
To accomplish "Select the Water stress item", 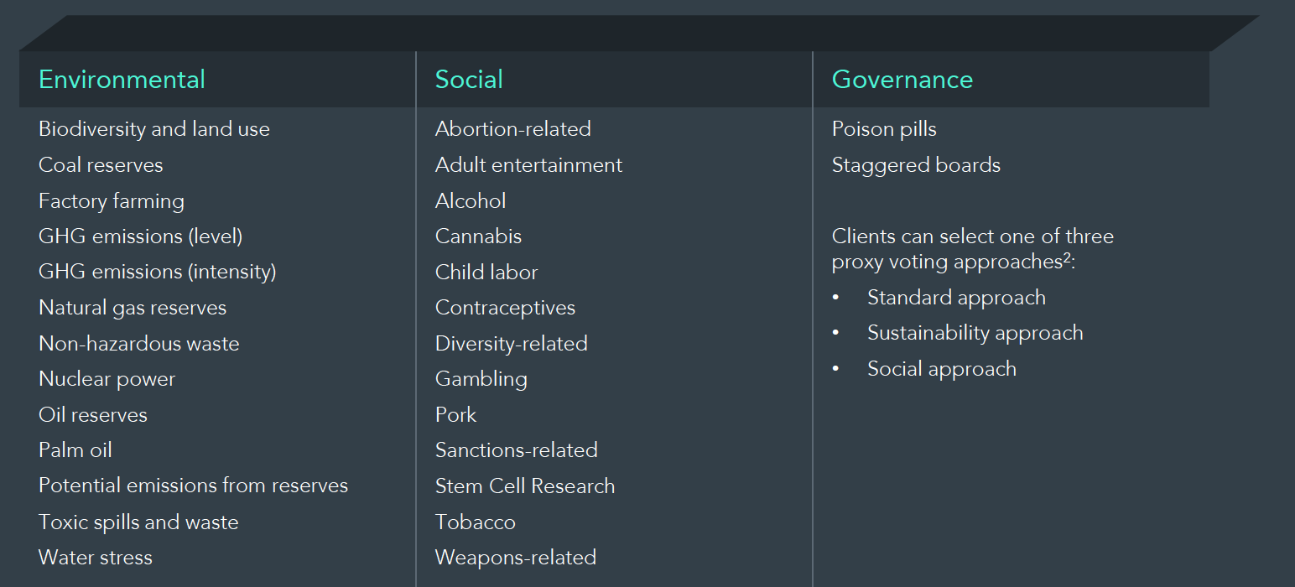I will pos(96,558).
